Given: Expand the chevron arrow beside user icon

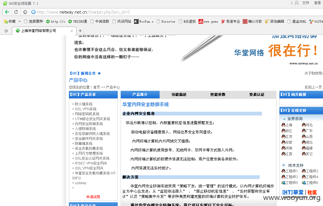Looking at the screenshot, I should [x=292, y=3].
